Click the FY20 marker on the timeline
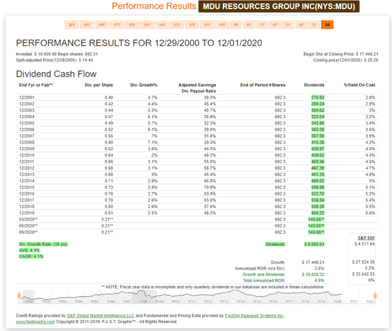392x331 pixels. 337,302
